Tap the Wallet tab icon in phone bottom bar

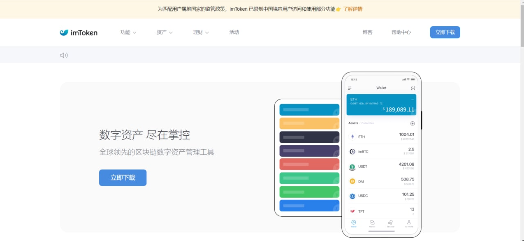pos(354,222)
